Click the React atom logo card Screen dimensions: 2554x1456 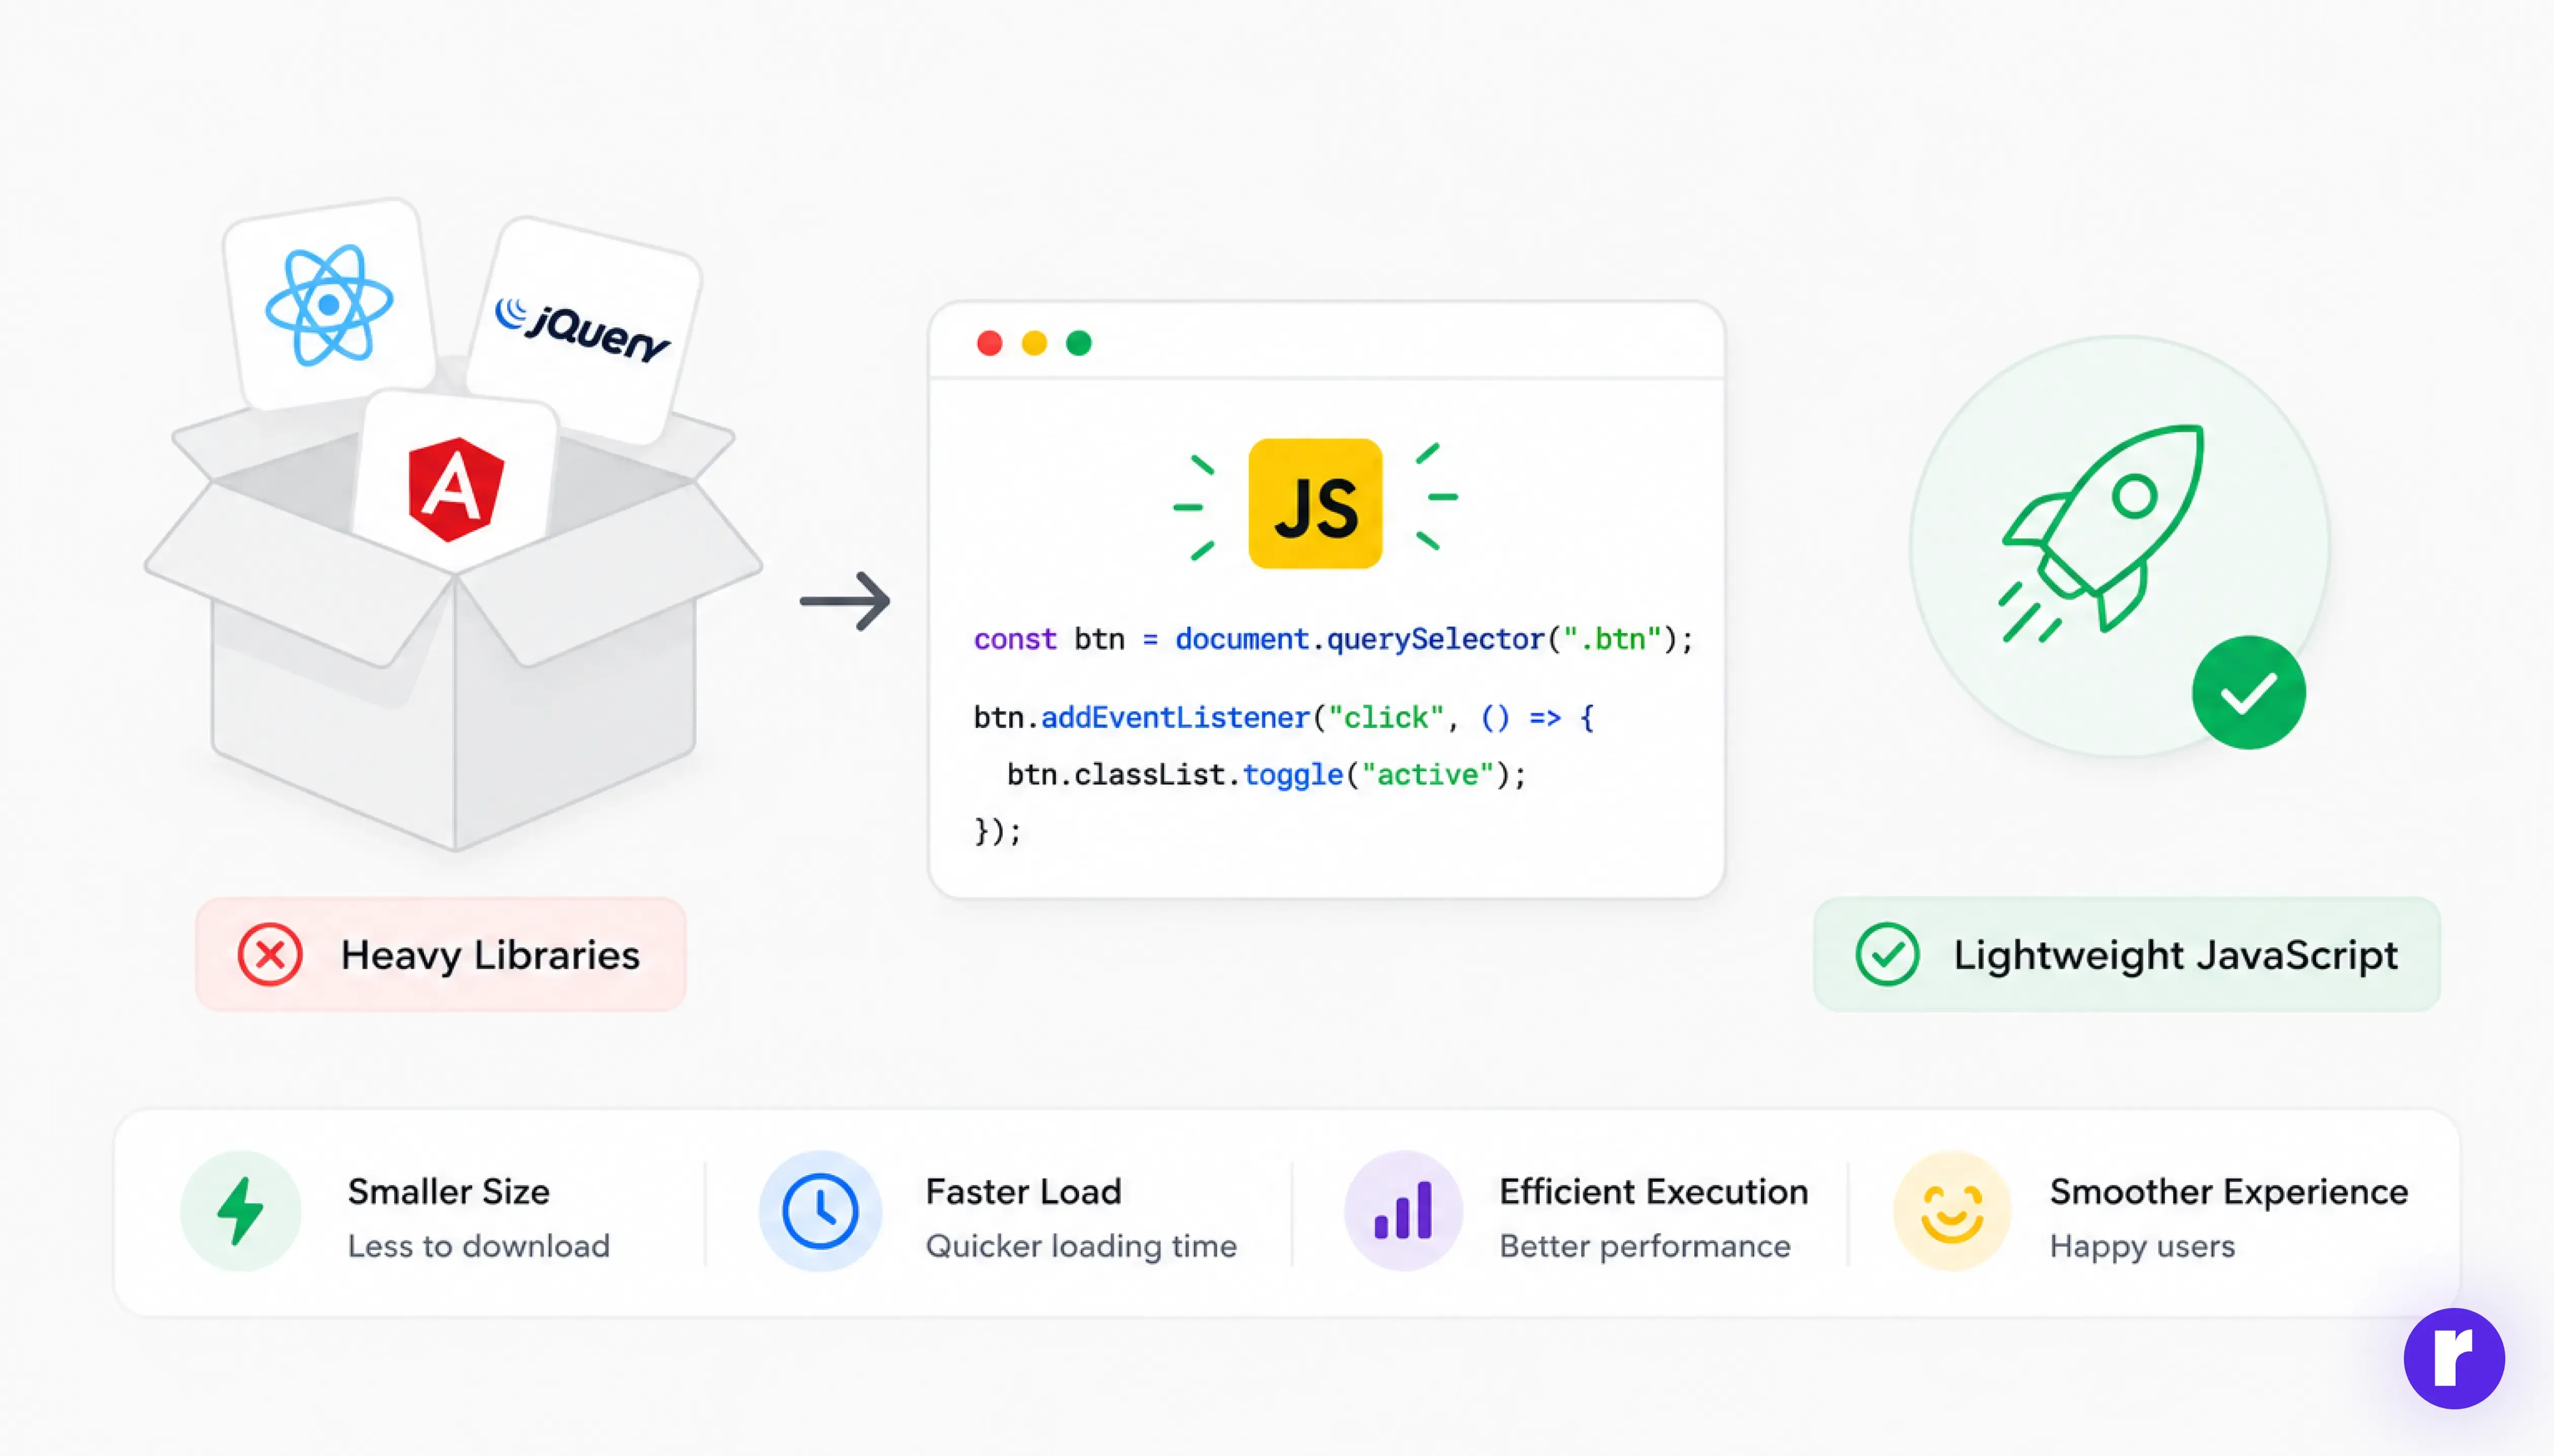pos(329,304)
